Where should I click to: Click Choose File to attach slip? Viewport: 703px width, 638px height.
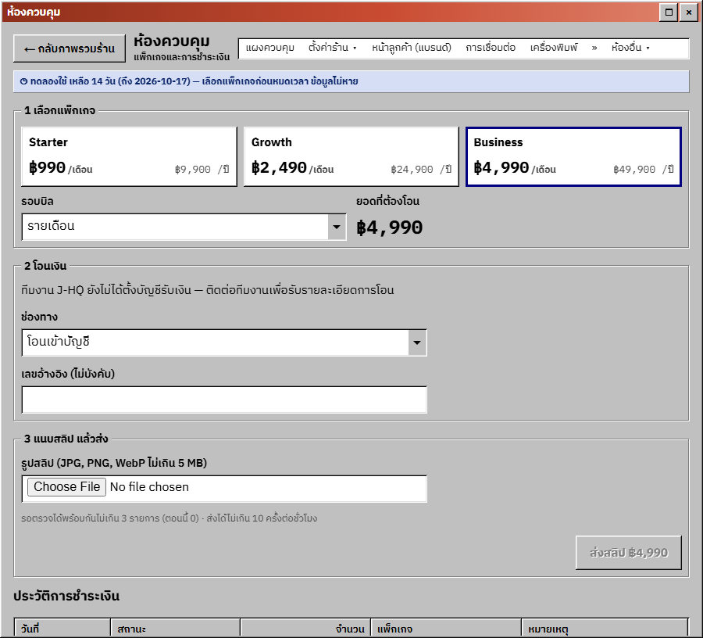point(67,487)
